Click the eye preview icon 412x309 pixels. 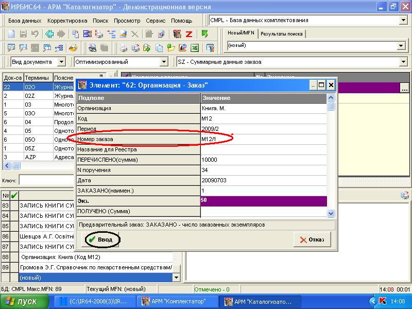[x=93, y=48]
